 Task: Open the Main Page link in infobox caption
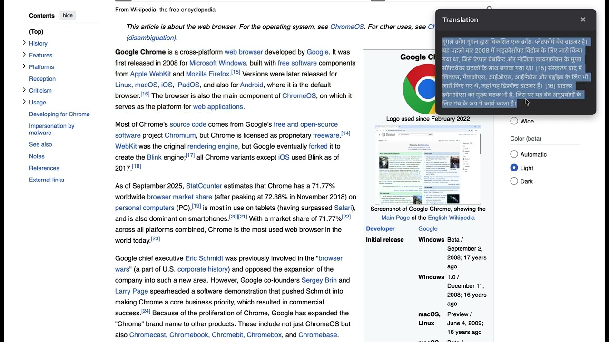(395, 218)
